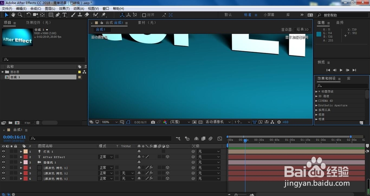
Task: Toggle the 对齐 snapping checkbox
Action: 144,15
